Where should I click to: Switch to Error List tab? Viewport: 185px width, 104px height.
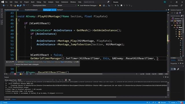click(7, 99)
